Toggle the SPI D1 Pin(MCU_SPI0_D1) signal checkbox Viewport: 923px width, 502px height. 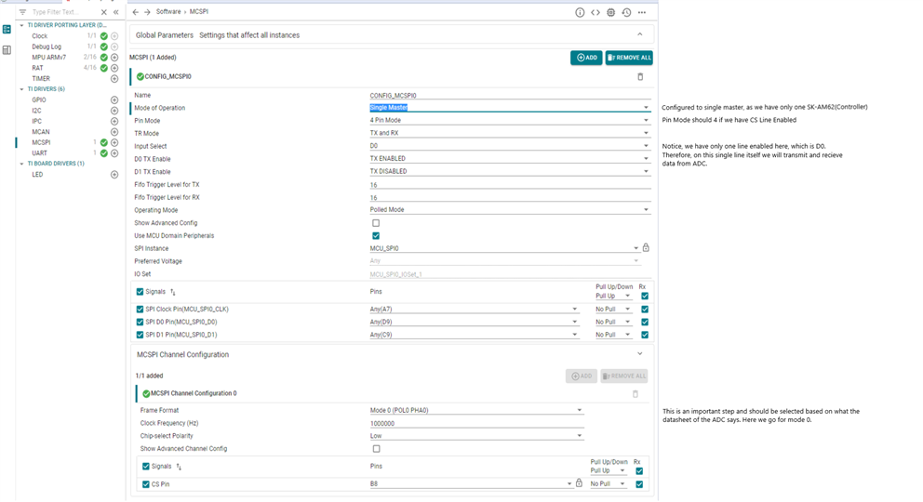pos(140,335)
